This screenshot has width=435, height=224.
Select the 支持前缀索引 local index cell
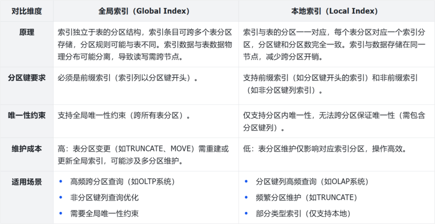click(330, 84)
